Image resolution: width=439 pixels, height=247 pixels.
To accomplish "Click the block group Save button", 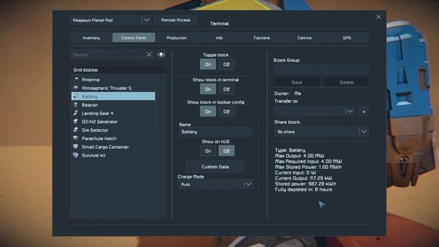I will [x=296, y=82].
